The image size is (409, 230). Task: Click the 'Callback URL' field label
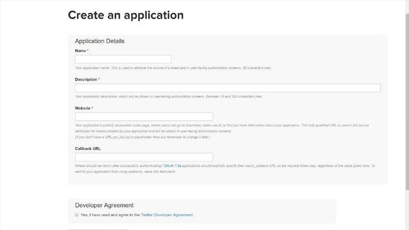tap(88, 148)
